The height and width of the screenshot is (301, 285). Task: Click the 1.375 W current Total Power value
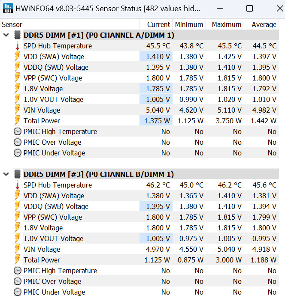[157, 121]
